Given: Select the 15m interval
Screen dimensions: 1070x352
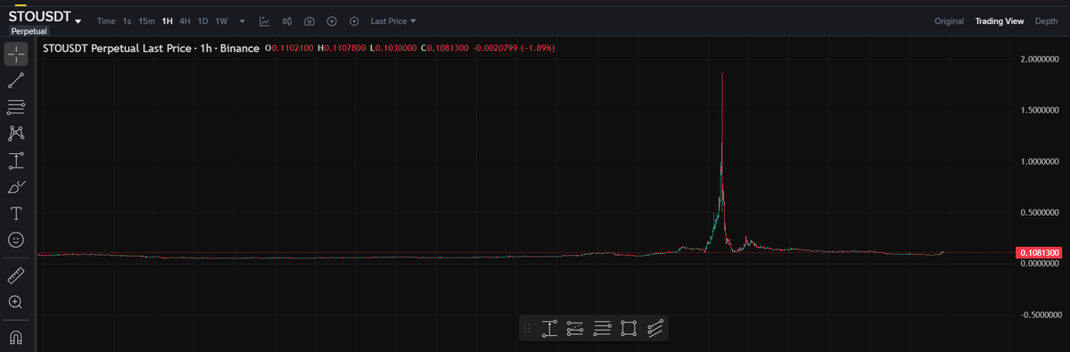Looking at the screenshot, I should [x=146, y=20].
